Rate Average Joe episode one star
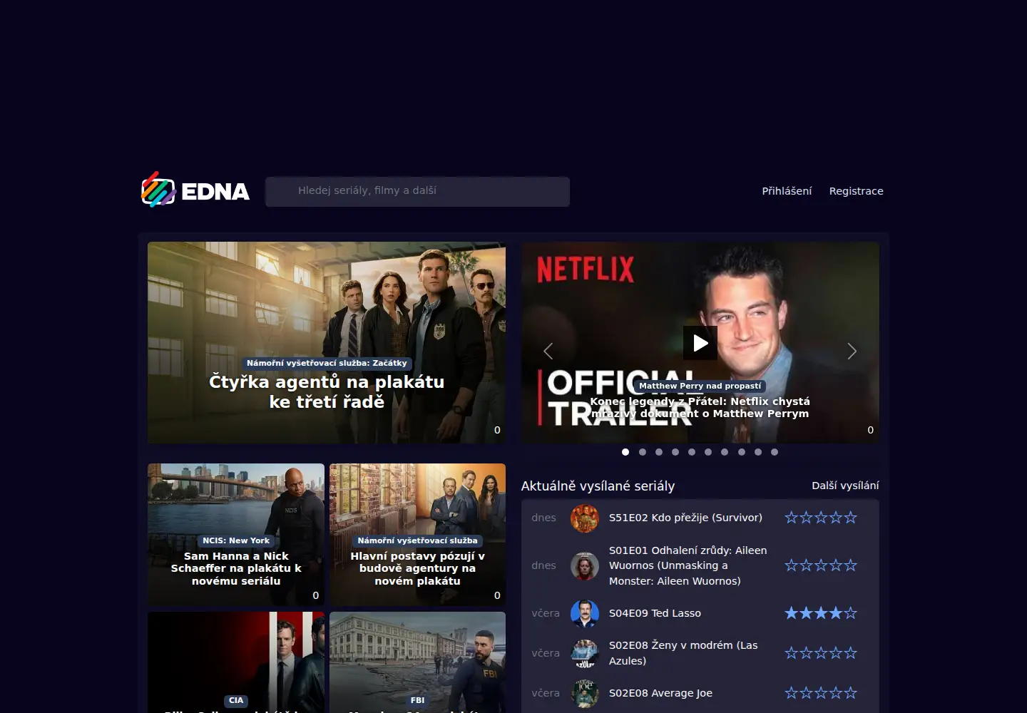 791,693
